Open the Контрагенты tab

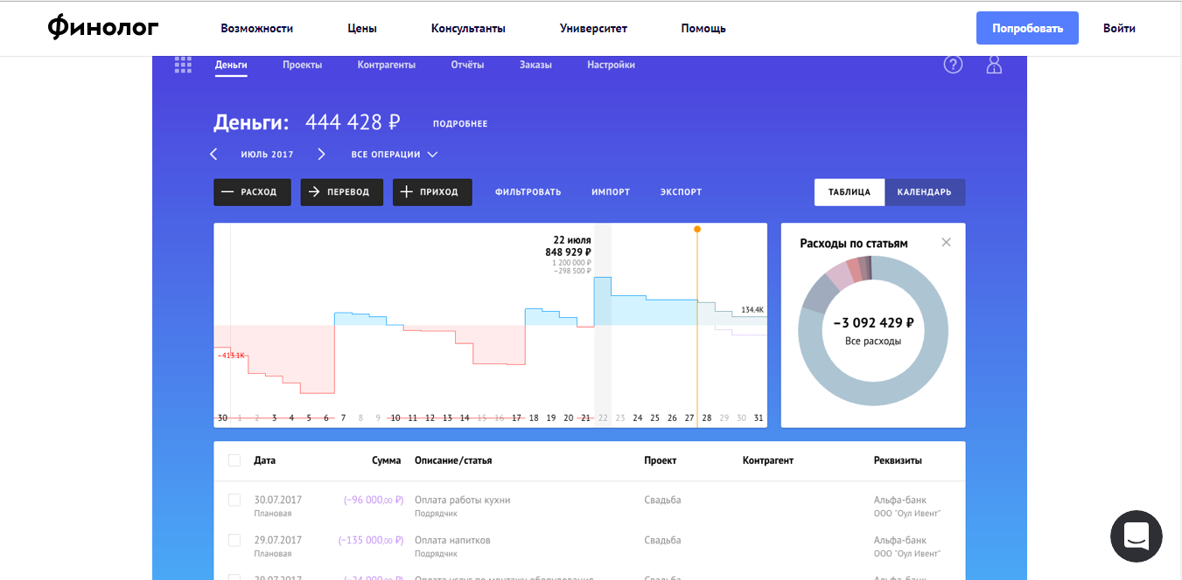pos(386,66)
